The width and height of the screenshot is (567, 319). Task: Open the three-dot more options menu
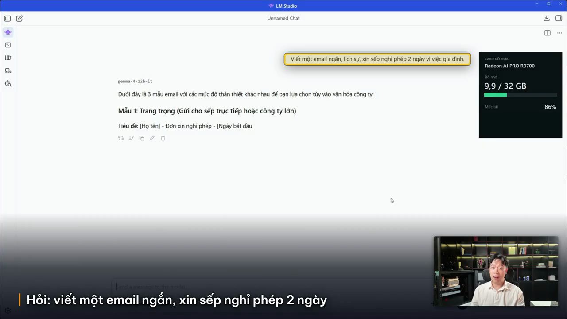pos(559,33)
